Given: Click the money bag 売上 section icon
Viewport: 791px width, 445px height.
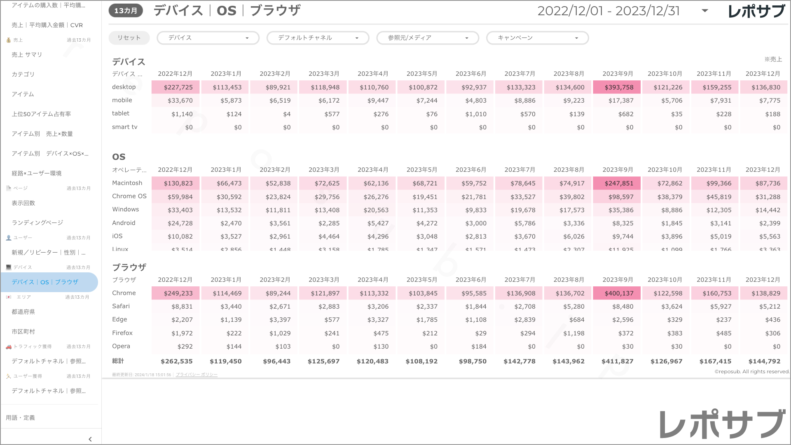Looking at the screenshot, I should pos(8,40).
